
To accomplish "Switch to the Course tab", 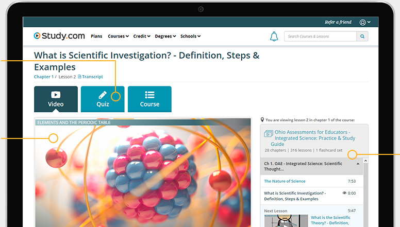I will tap(149, 99).
